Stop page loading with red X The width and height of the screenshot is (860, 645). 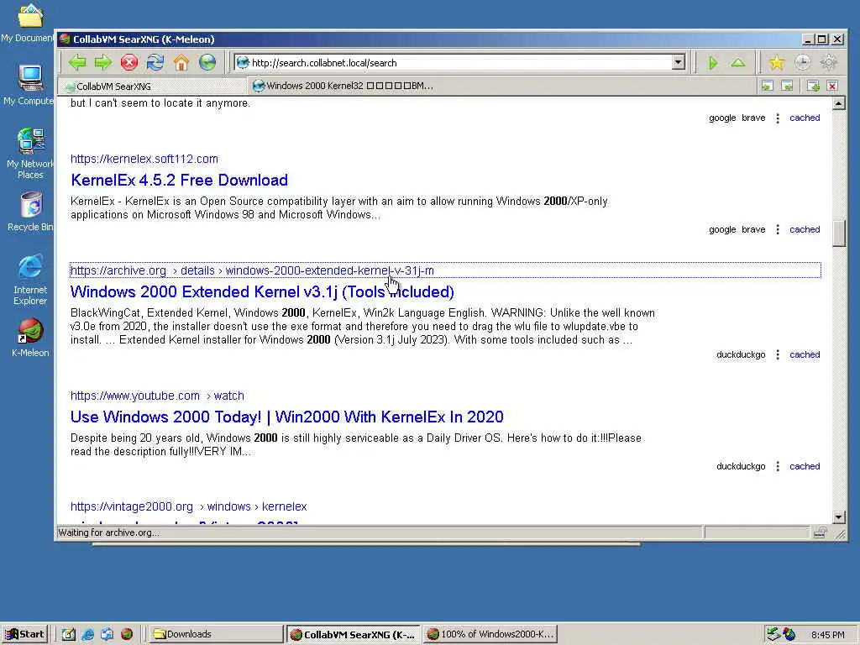click(128, 62)
